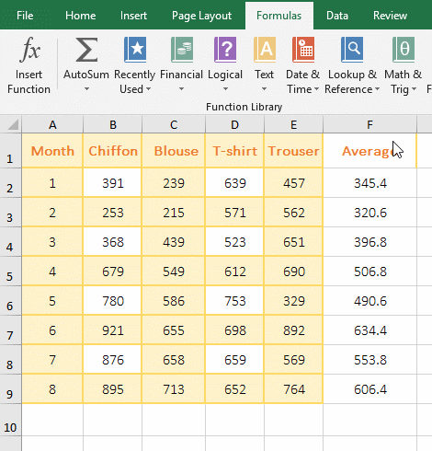Switch to the Review tab
Image resolution: width=432 pixels, height=451 pixels.
pyautogui.click(x=390, y=16)
